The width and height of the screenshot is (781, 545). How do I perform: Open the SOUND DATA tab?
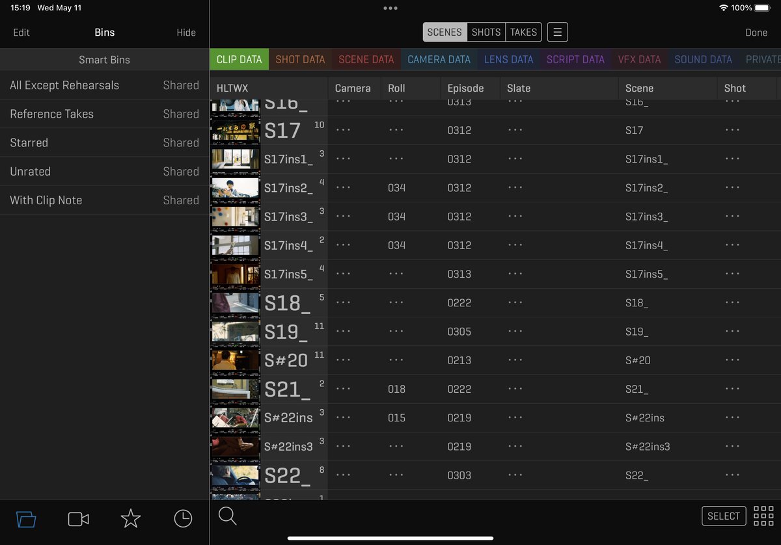point(703,59)
